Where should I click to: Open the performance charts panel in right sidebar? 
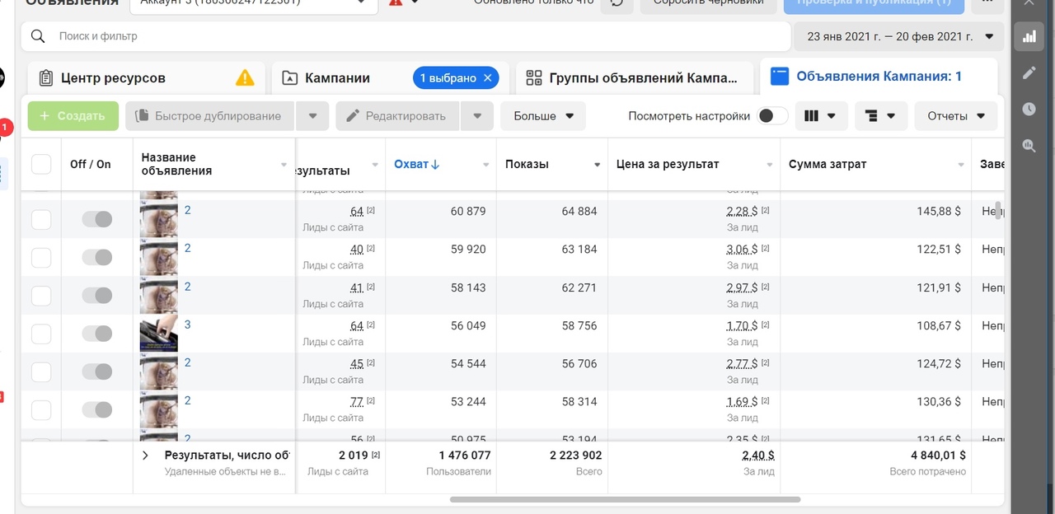pyautogui.click(x=1029, y=37)
